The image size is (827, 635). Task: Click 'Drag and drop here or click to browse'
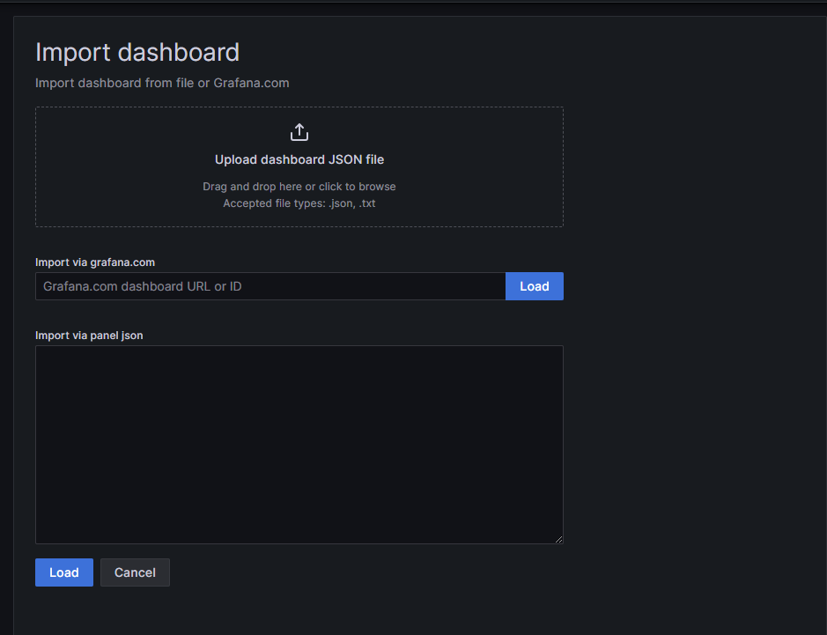pos(299,187)
